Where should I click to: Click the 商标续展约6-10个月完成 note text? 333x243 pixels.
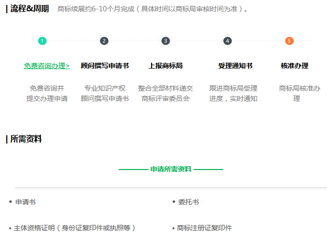(x=152, y=9)
